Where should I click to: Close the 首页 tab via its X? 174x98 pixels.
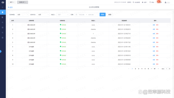(x=14, y=2)
